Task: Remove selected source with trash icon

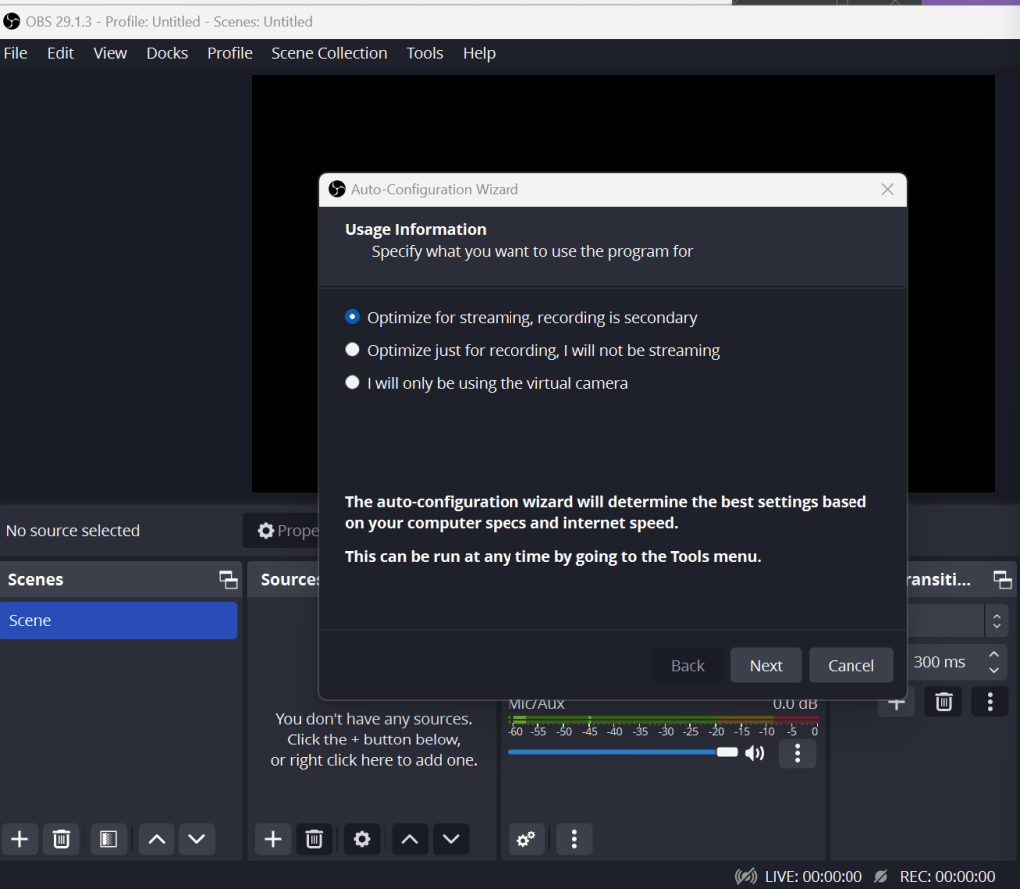Action: pyautogui.click(x=314, y=839)
